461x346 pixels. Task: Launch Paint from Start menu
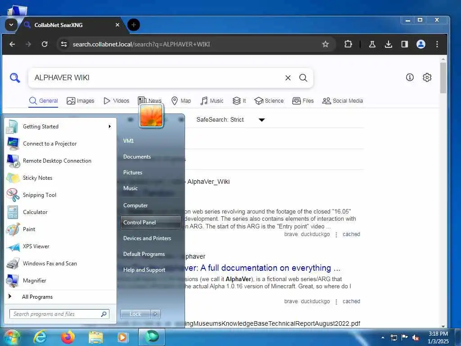pyautogui.click(x=61, y=229)
